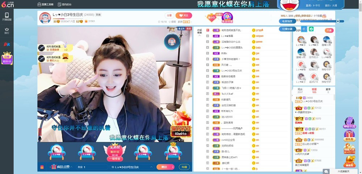The image size is (362, 174).
Task: Click the red packet icon in gift bar
Action: [42, 167]
